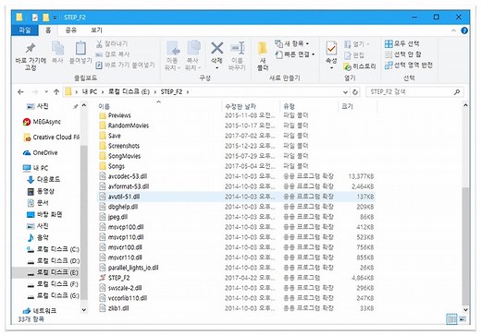Select Cut (잘라내기) scissors command
Viewport: 481px width, 335px height.
pos(112,44)
